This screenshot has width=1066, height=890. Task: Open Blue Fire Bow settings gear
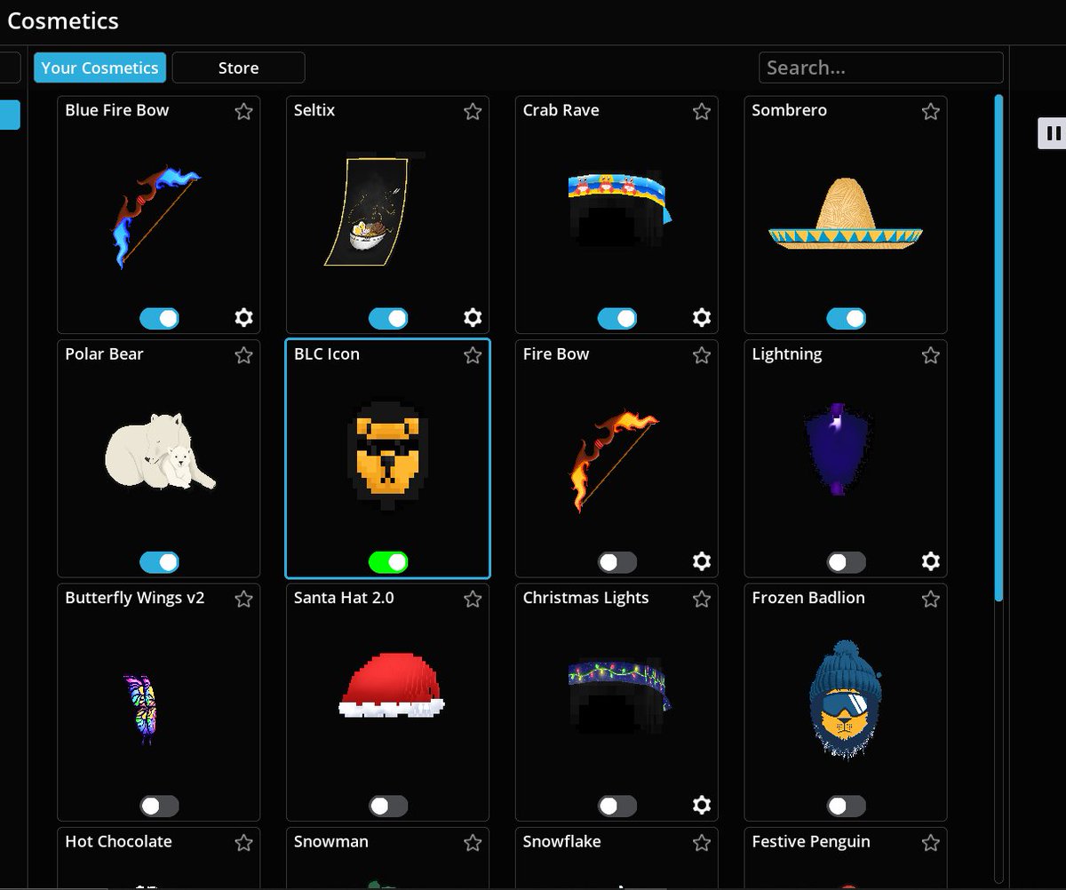(x=244, y=317)
